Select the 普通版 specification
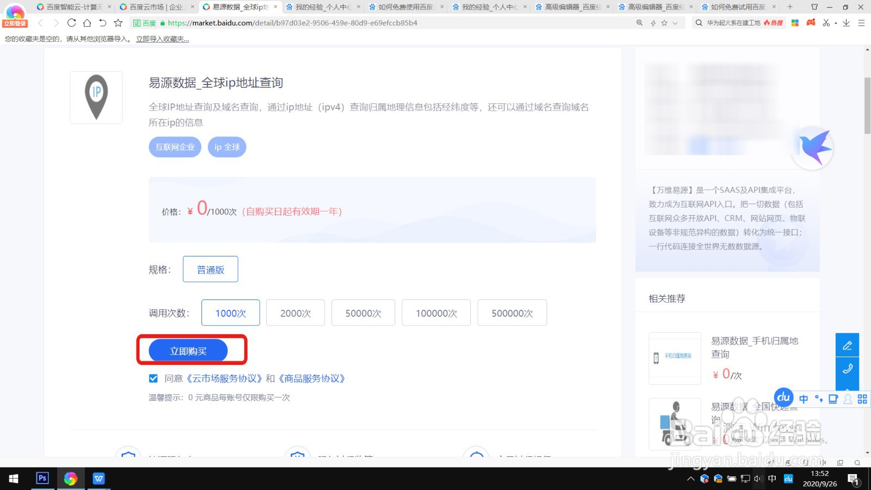The width and height of the screenshot is (871, 490). point(210,269)
